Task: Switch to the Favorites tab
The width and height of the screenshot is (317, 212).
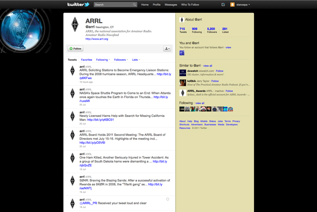Action: (x=87, y=60)
